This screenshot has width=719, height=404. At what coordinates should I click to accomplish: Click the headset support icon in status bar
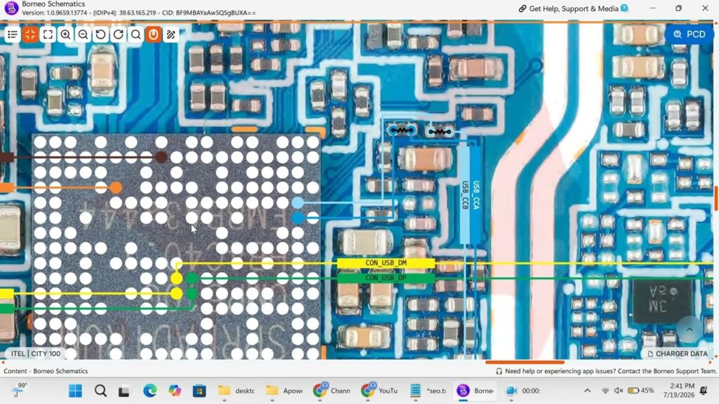click(499, 371)
